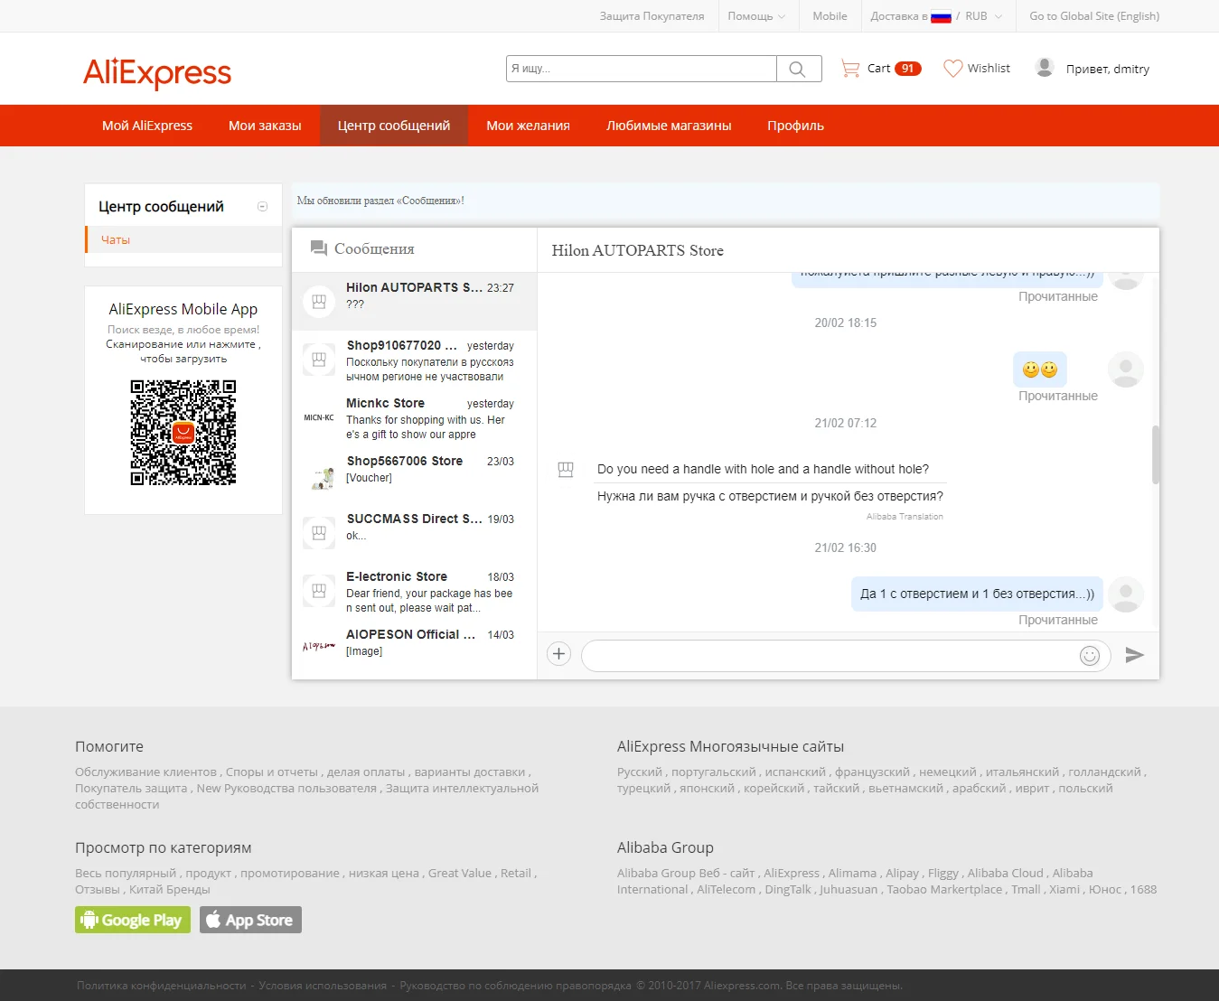Screen dimensions: 1219x1001
Task: Click the Shop5667006 Store avatar
Action: [x=319, y=475]
